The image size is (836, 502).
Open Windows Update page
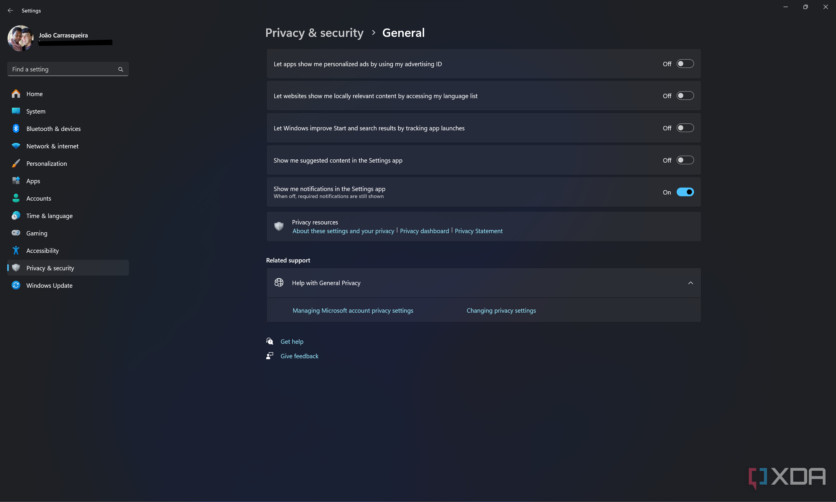pos(68,285)
